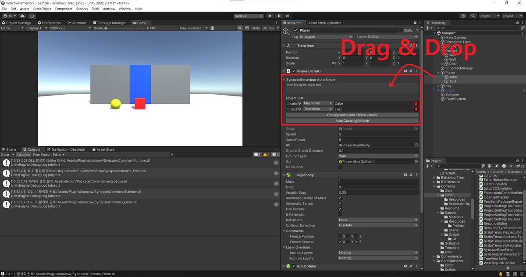526x277 pixels.
Task: Click the Pause button in toolbar
Action: coord(279,16)
